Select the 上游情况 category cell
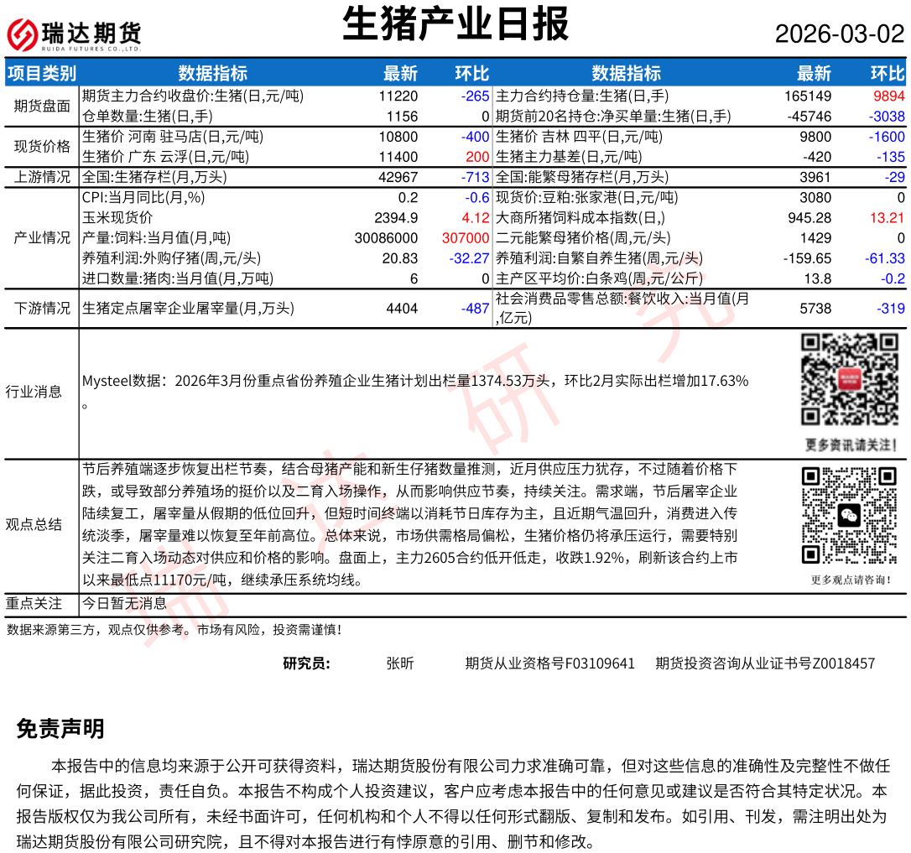This screenshot has height=853, width=911. 42,177
